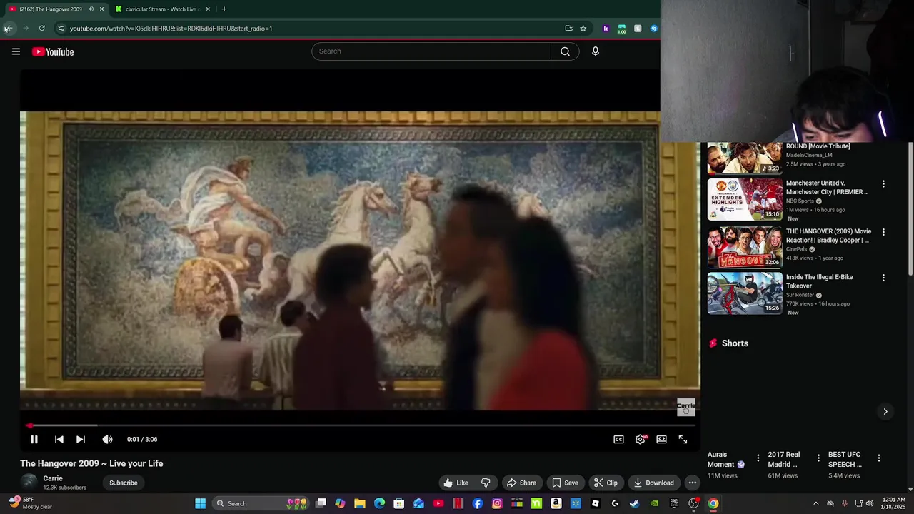This screenshot has width=914, height=514.
Task: Like the Hangover video
Action: (456, 483)
